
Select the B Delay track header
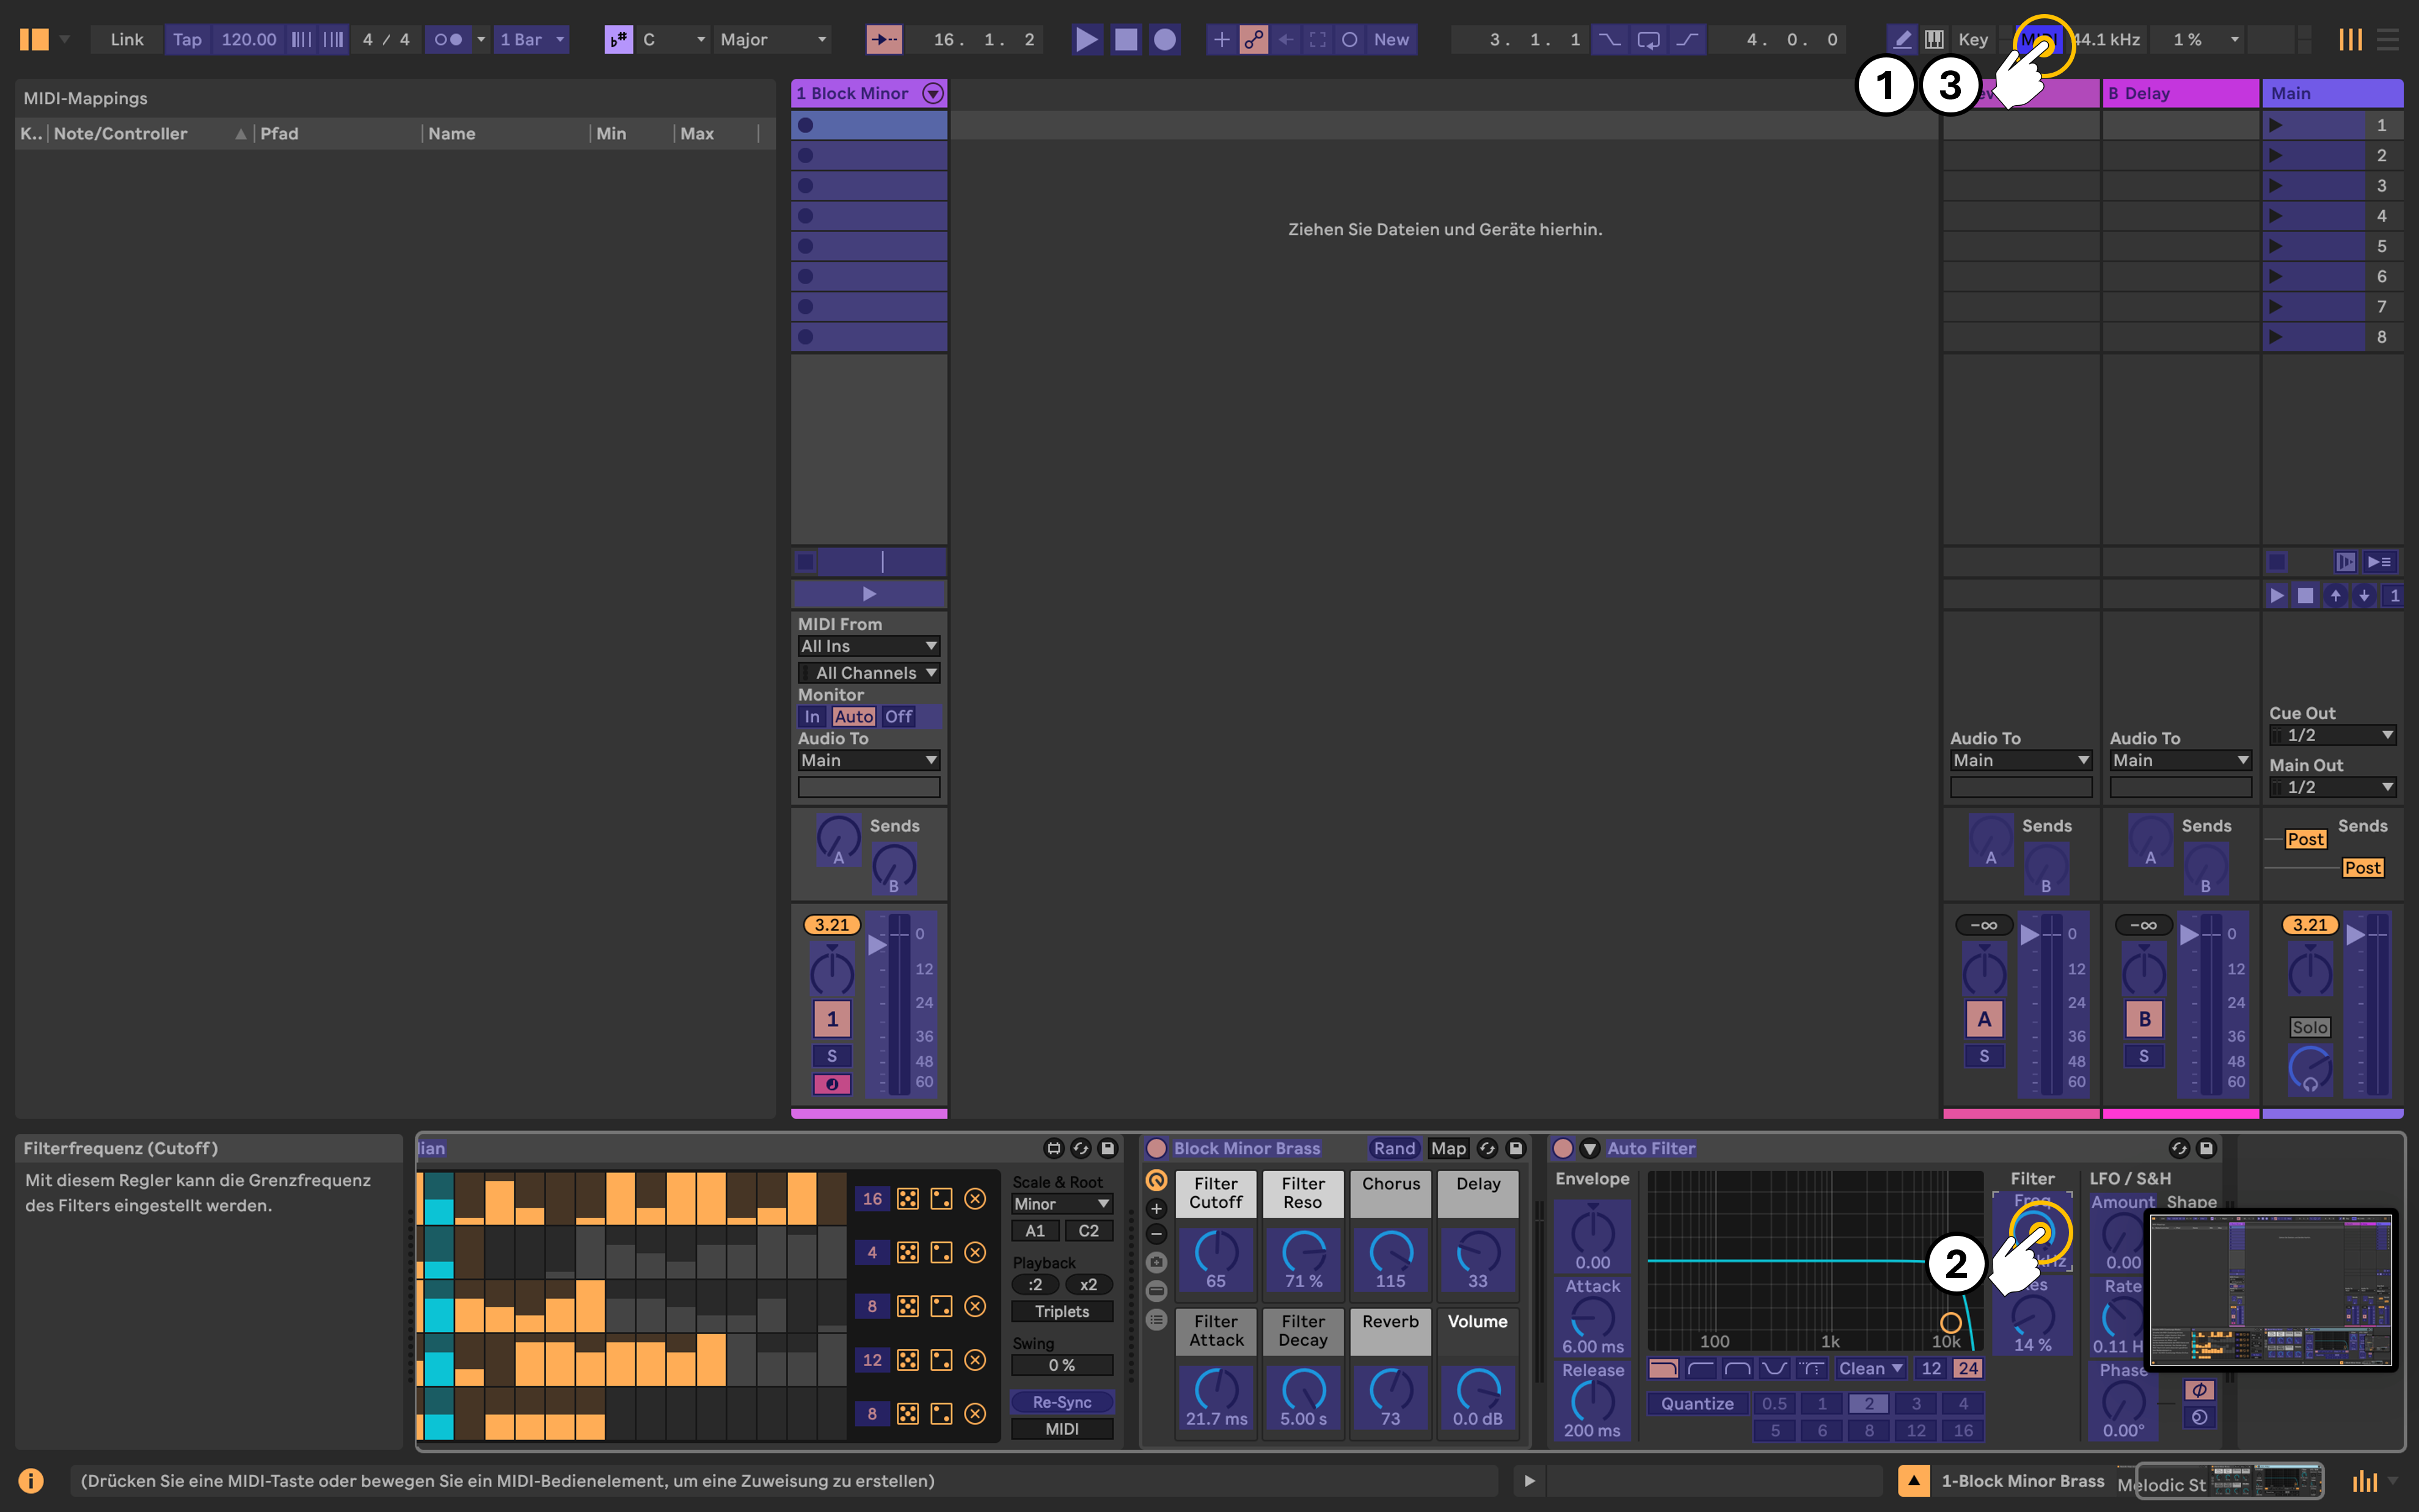[2180, 93]
